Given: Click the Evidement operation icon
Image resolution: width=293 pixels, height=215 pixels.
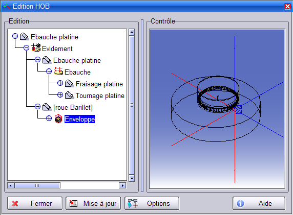Looking at the screenshot, I should [36, 47].
